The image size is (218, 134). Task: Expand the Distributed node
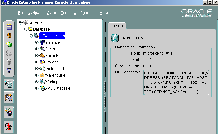(x=36, y=68)
